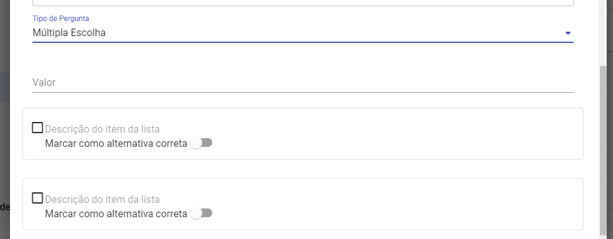Check the second list item checkbox
This screenshot has height=239, width=613.
(37, 198)
